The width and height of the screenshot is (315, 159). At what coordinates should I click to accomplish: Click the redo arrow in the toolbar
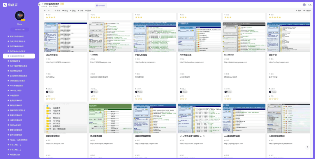click(49, 11)
